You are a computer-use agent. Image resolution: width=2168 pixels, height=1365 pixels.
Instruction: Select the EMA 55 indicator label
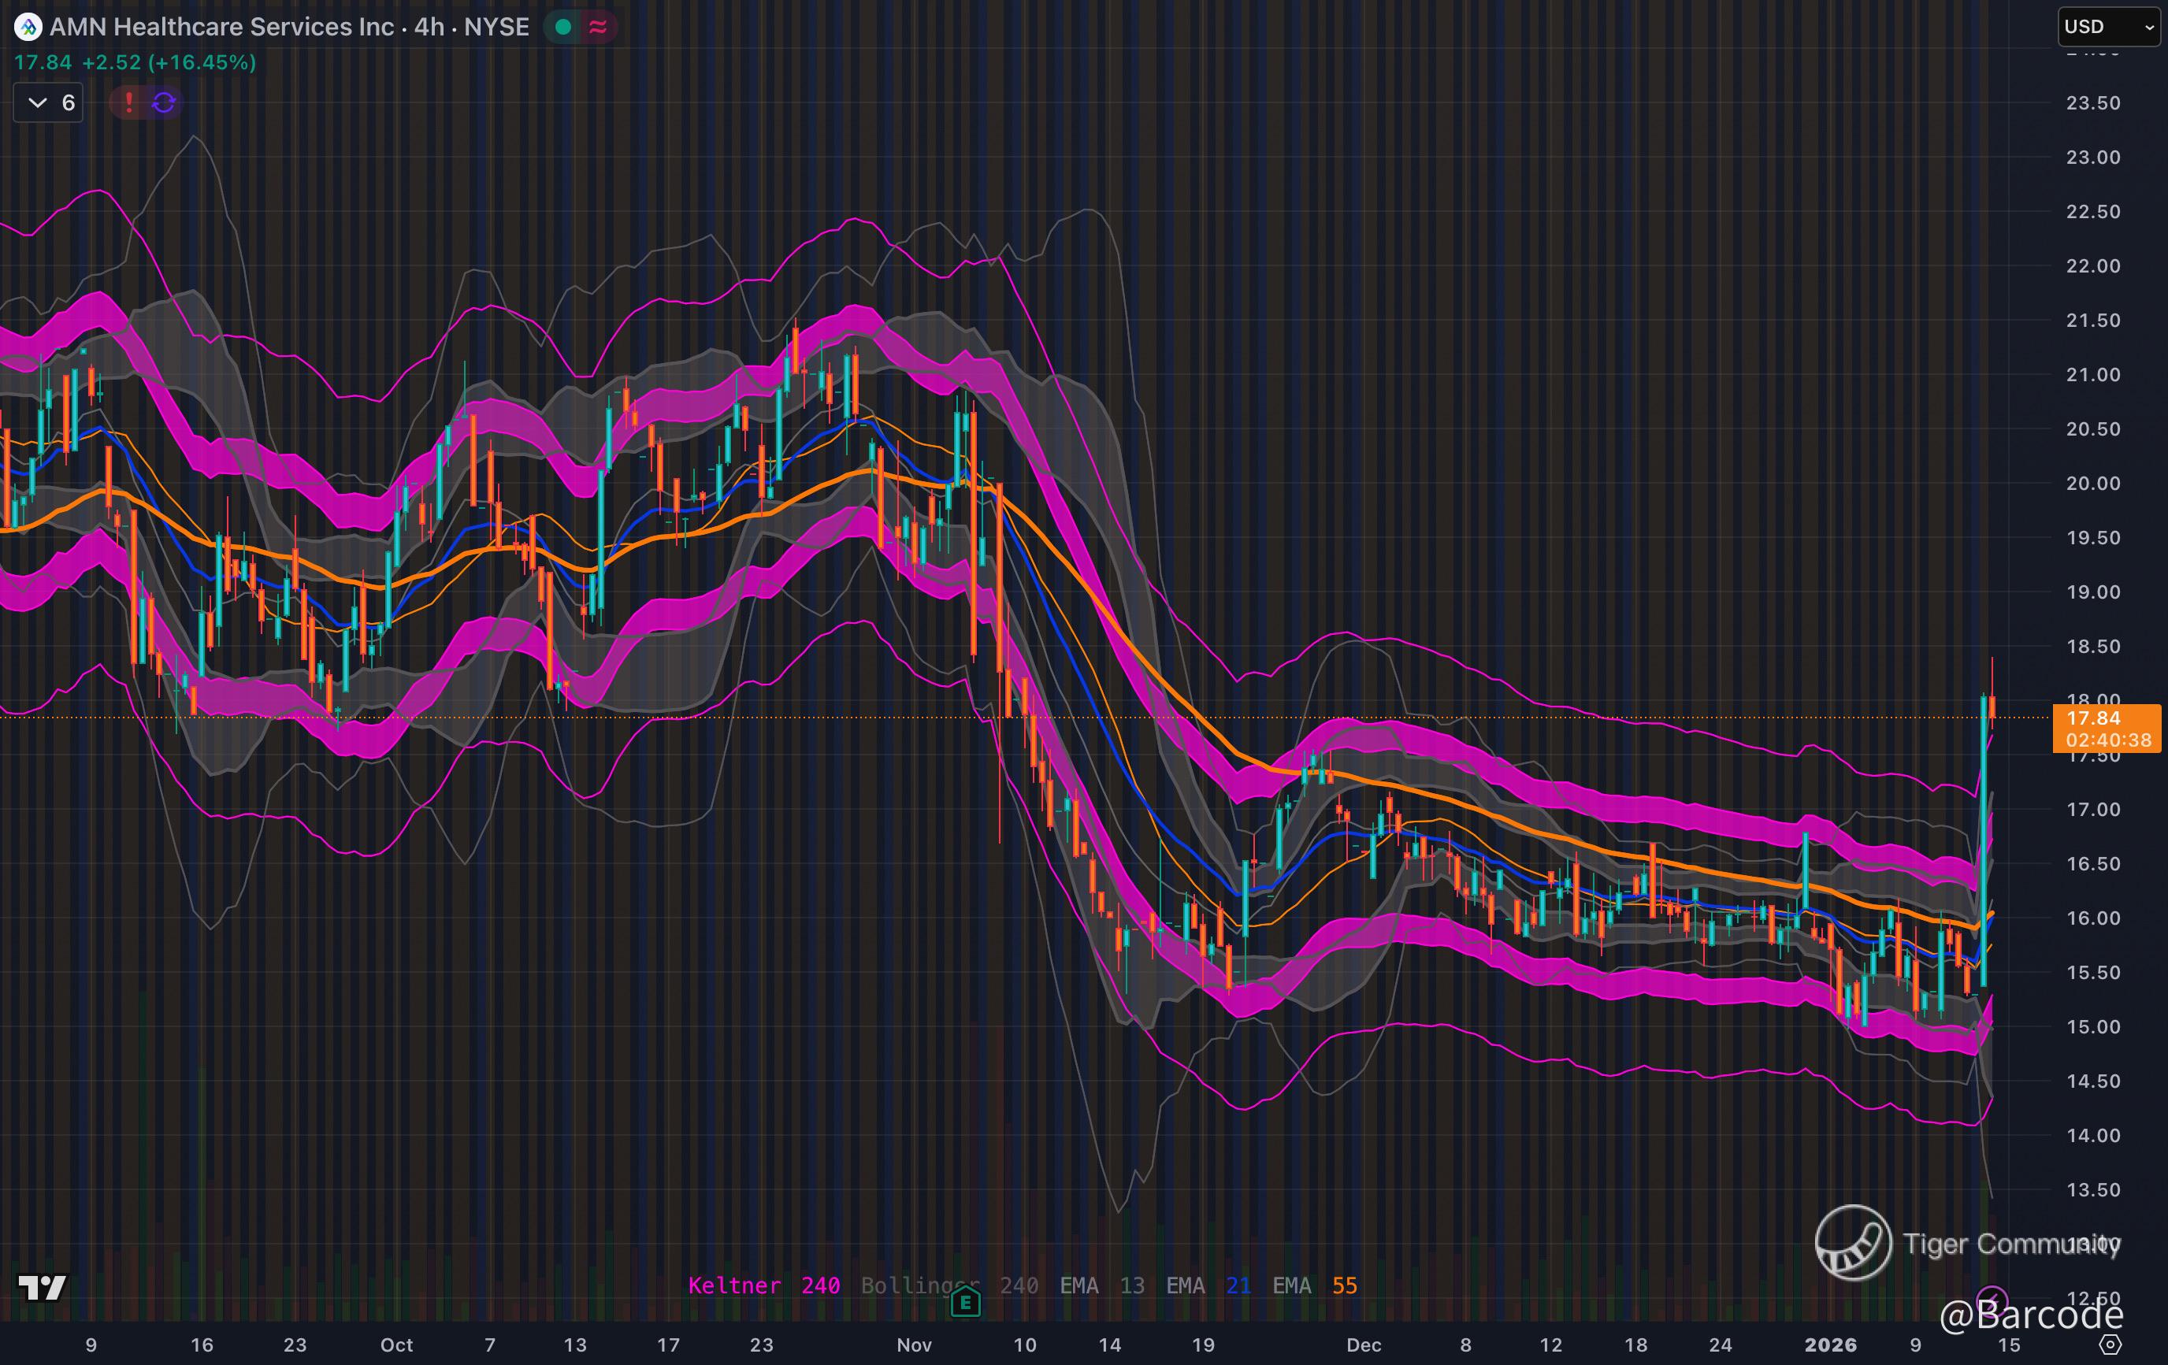click(x=1313, y=1285)
